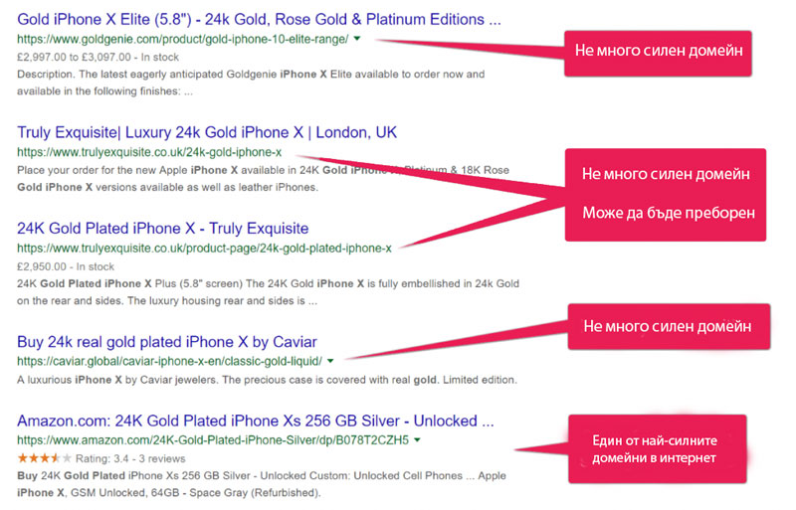Viewport: 796px width, 510px height.
Task: Expand the dropdown arrow beside the amazon.com URL
Action: [x=417, y=439]
